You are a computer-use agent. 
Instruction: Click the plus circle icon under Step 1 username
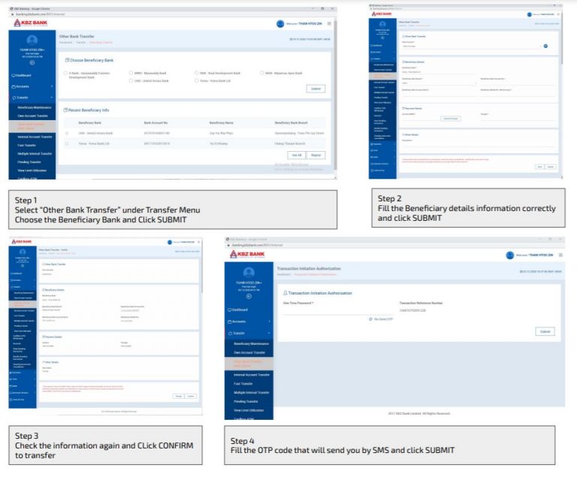pyautogui.click(x=32, y=62)
